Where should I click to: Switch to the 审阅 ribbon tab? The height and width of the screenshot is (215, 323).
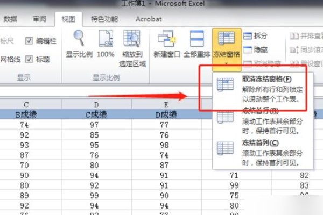click(x=39, y=19)
